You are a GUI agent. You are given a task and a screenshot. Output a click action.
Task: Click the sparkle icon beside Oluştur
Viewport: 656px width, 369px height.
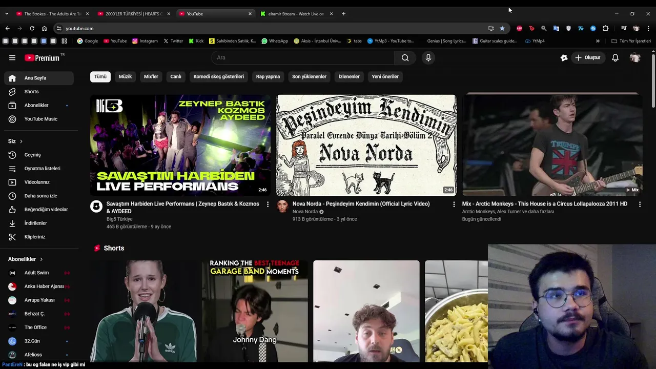click(564, 58)
